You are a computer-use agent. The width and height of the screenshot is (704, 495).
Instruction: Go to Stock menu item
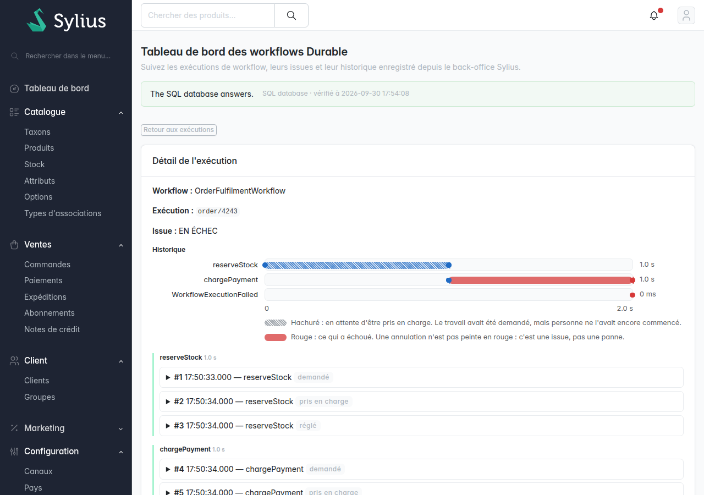35,164
